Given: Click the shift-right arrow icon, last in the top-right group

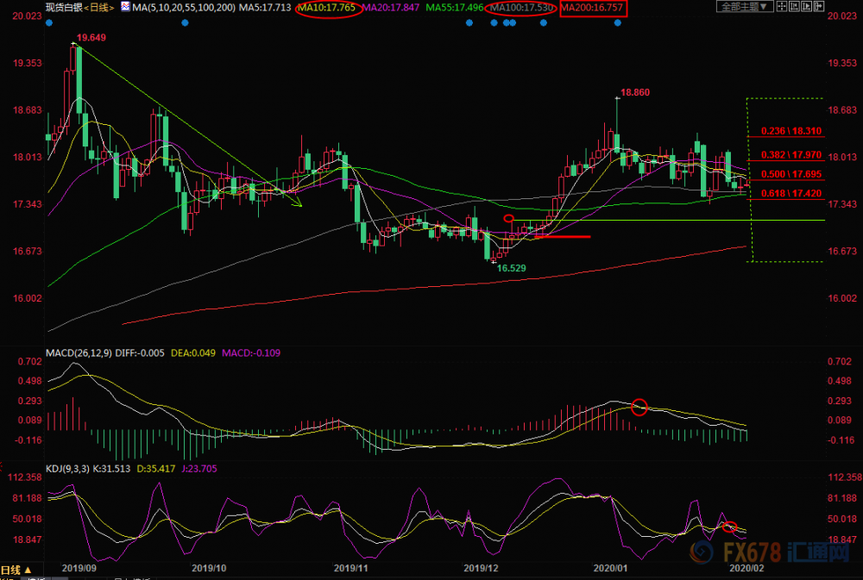Looking at the screenshot, I should 819,6.
